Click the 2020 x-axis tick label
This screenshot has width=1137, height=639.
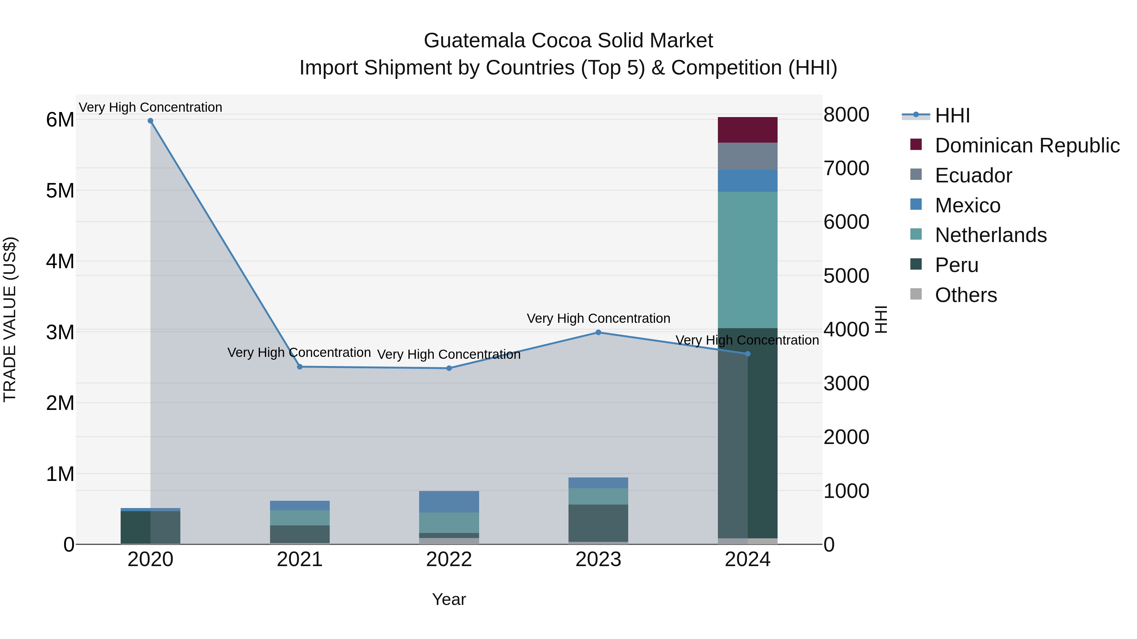pos(151,559)
